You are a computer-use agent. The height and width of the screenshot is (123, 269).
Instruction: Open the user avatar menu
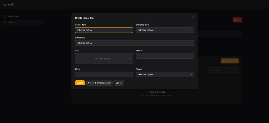pyautogui.click(x=262, y=4)
